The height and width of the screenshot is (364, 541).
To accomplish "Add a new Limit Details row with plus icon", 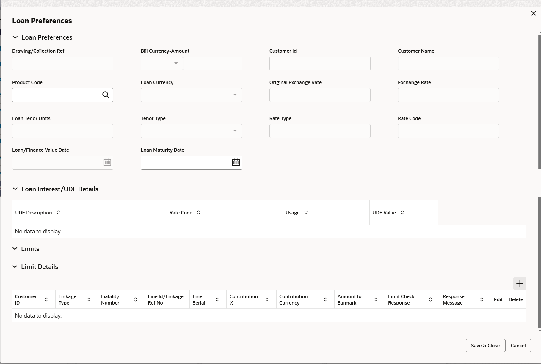I will pos(520,283).
